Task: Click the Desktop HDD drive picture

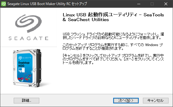Action: click(27, 68)
